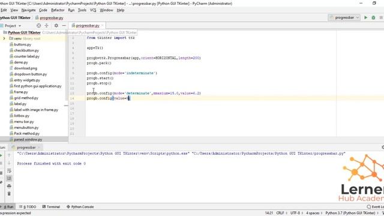Open the Navigate menu
The image size is (384, 216).
tap(28, 10)
